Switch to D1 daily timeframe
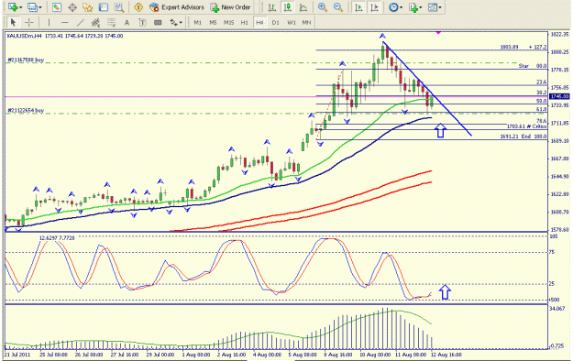Image resolution: width=573 pixels, height=361 pixels. [x=276, y=23]
